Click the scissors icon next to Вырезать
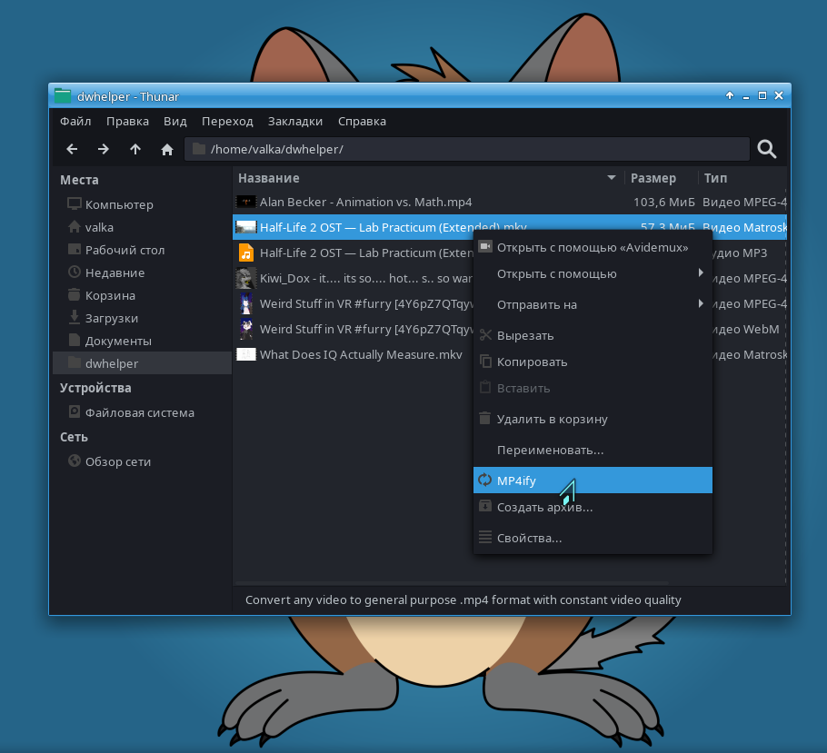Viewport: 827px width, 753px height. click(x=485, y=335)
